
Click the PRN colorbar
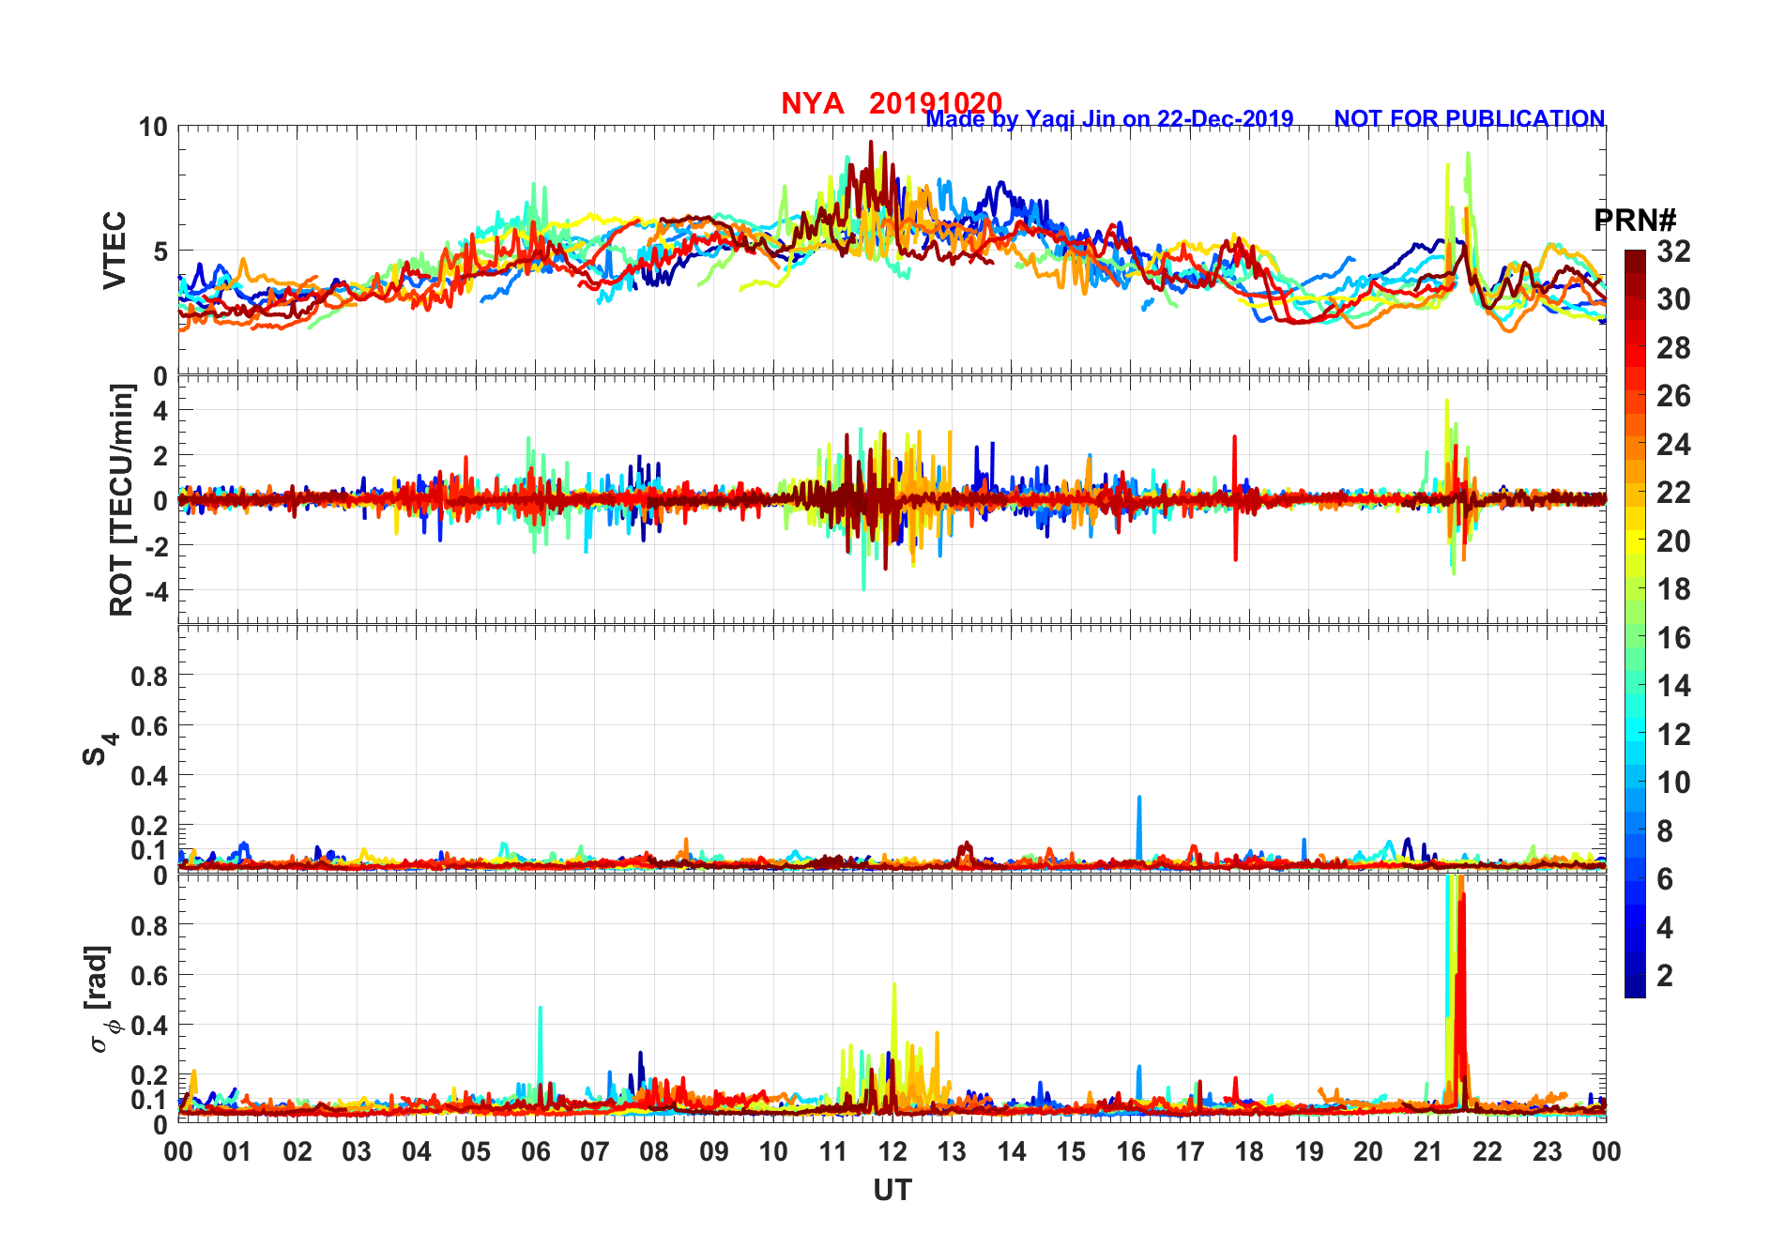coord(1635,623)
